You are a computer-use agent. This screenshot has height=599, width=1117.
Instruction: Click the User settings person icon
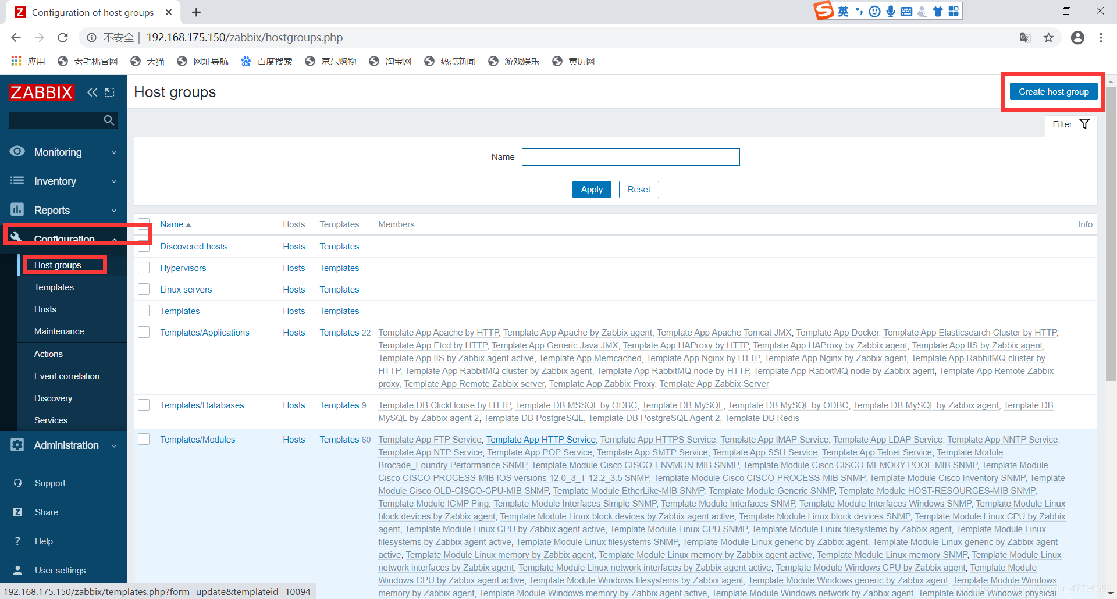click(x=17, y=570)
